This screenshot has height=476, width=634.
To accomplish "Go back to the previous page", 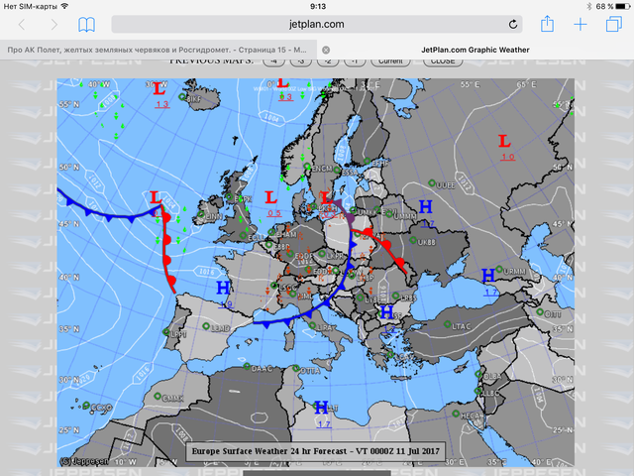I will pyautogui.click(x=24, y=24).
